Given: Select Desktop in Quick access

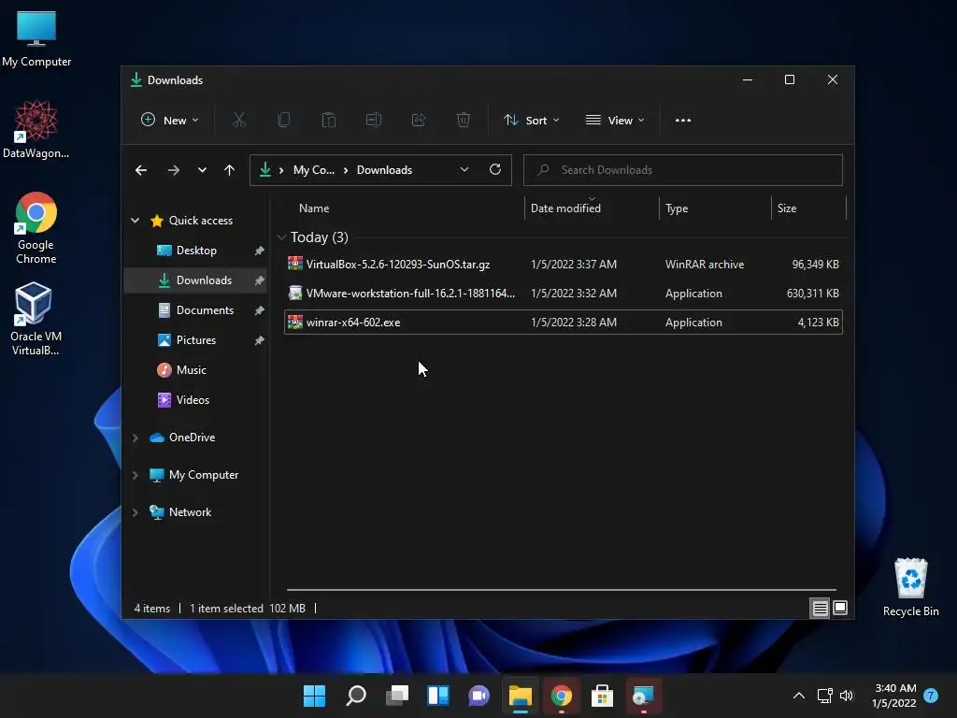Looking at the screenshot, I should pos(195,251).
